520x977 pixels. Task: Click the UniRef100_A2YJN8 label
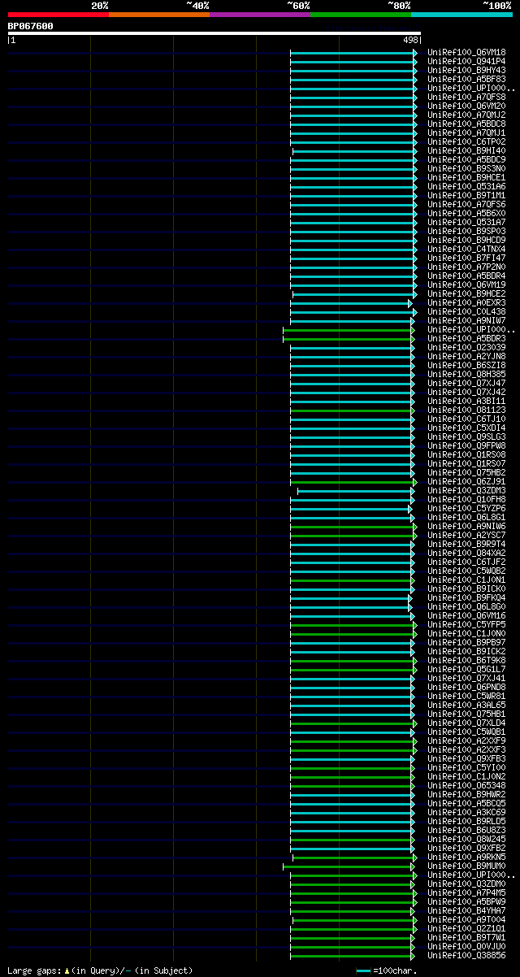(466, 356)
